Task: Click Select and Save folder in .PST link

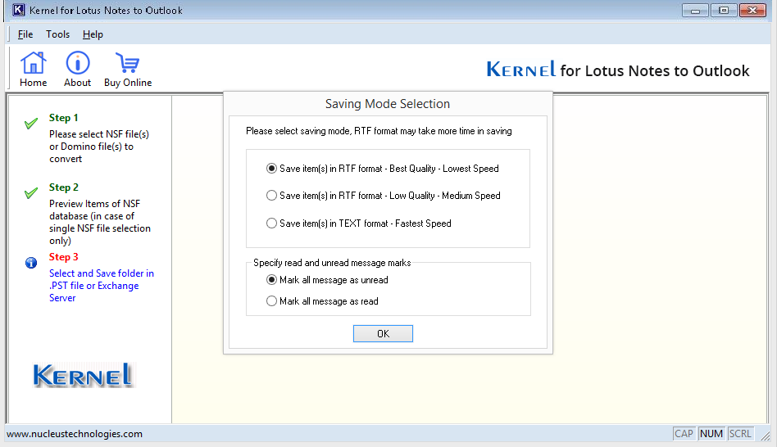Action: (101, 286)
